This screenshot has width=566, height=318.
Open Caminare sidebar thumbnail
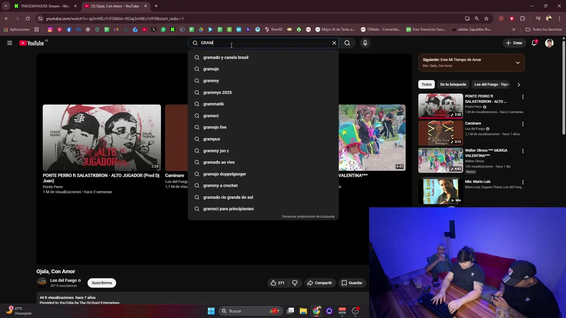[x=440, y=133]
